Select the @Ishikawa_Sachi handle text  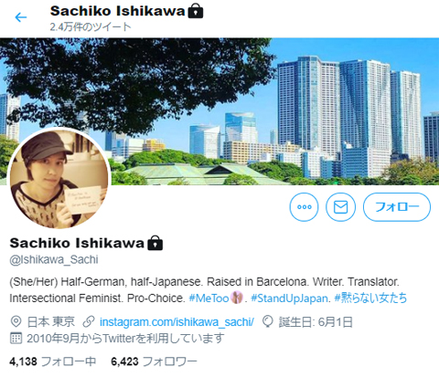pos(54,259)
